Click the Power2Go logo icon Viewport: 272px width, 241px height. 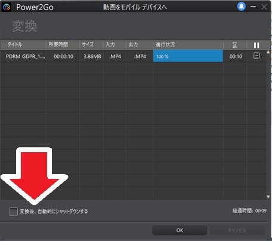(7, 7)
